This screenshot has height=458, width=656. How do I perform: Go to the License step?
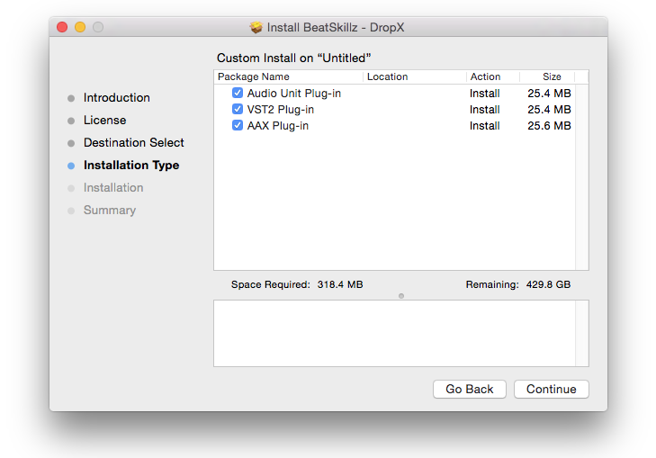coord(104,121)
